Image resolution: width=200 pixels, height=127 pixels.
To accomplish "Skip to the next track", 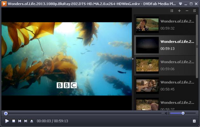I will (x=26, y=121).
